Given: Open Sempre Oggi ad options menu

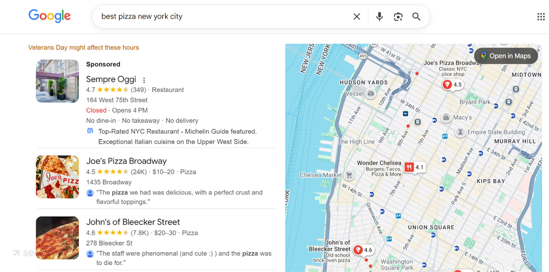Looking at the screenshot, I should (x=144, y=80).
